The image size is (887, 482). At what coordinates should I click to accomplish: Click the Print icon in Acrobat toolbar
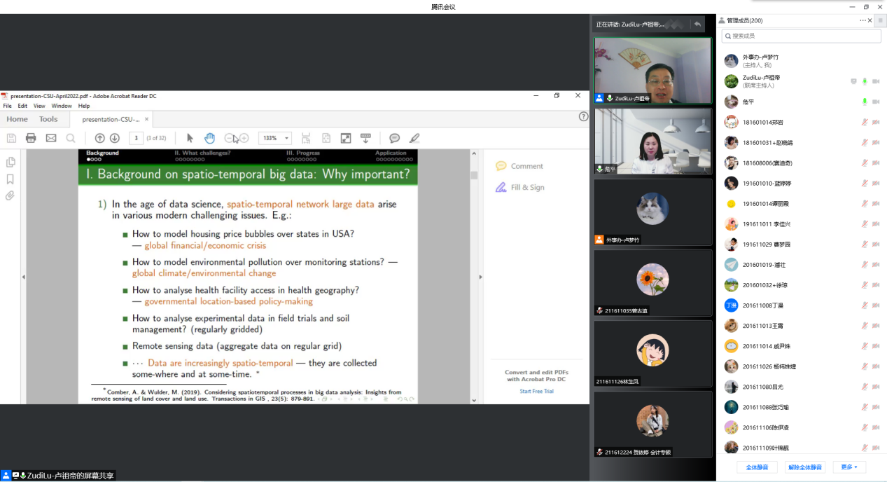pyautogui.click(x=31, y=138)
